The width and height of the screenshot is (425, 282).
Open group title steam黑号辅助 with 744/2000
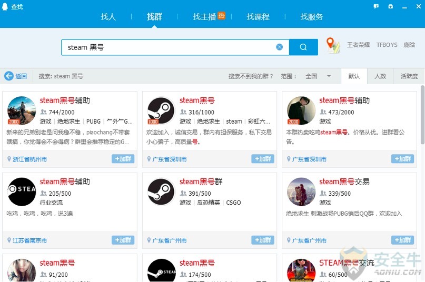pyautogui.click(x=65, y=100)
